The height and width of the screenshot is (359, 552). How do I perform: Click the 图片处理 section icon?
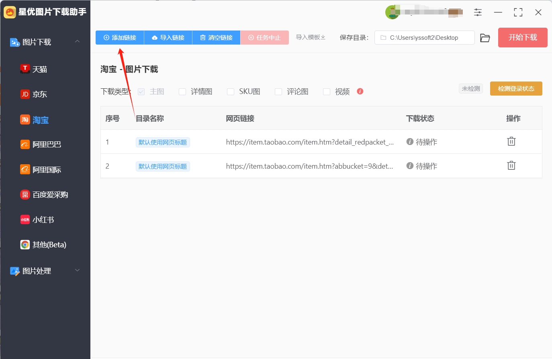[x=15, y=271]
